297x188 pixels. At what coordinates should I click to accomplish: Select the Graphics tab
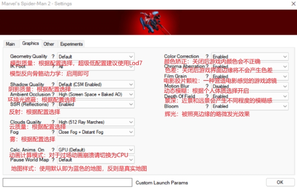click(x=31, y=43)
